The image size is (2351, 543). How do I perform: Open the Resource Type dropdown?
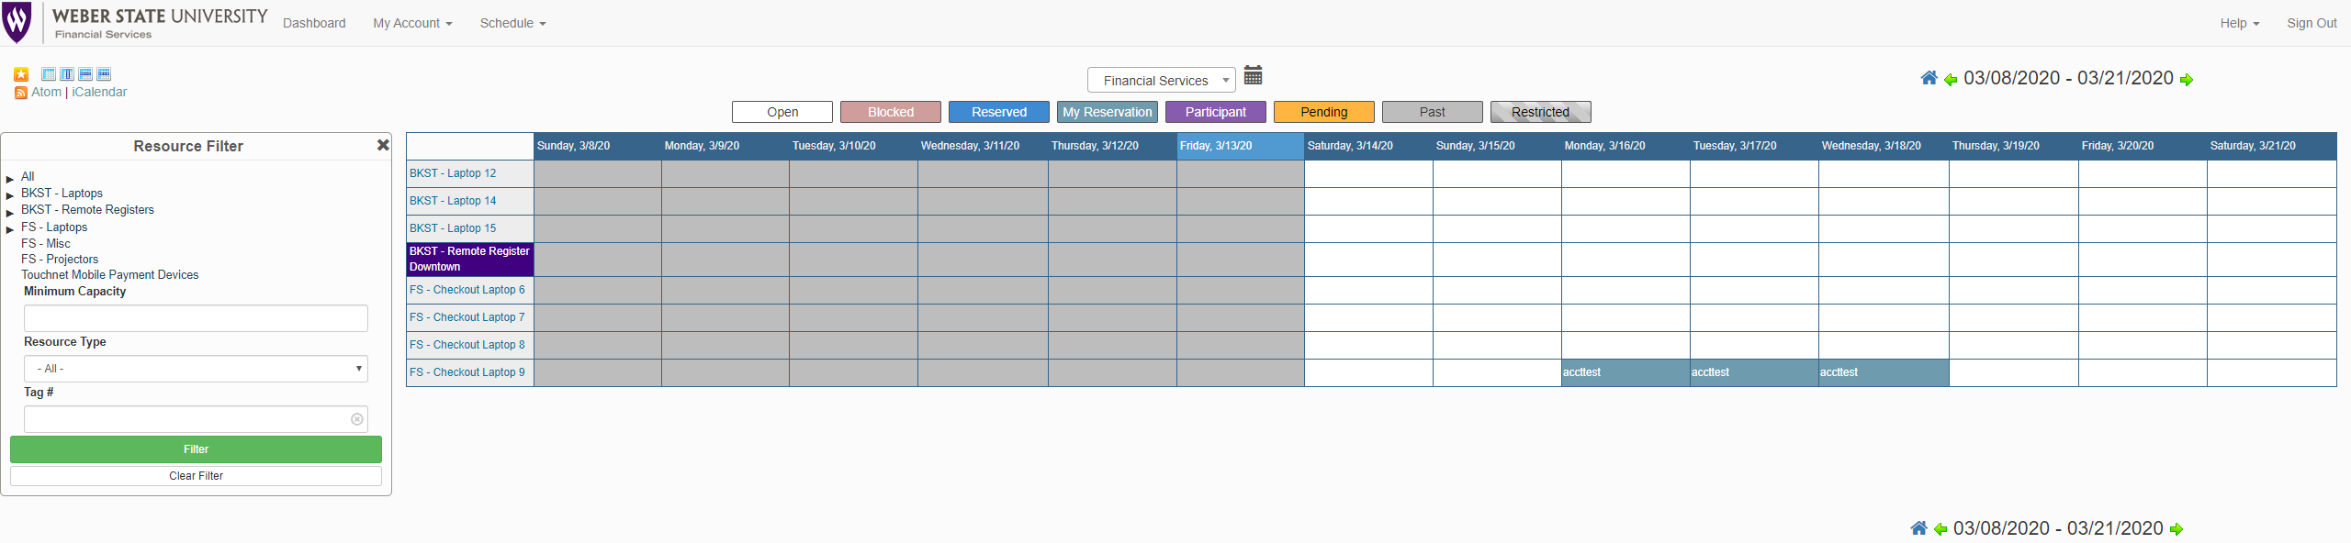(196, 369)
